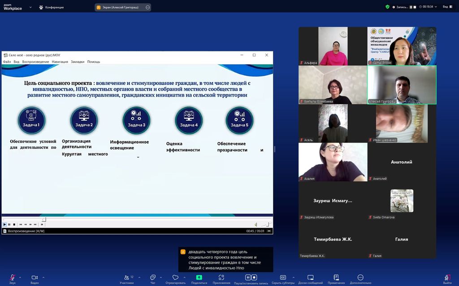Open the Чат panel

pyautogui.click(x=153, y=278)
